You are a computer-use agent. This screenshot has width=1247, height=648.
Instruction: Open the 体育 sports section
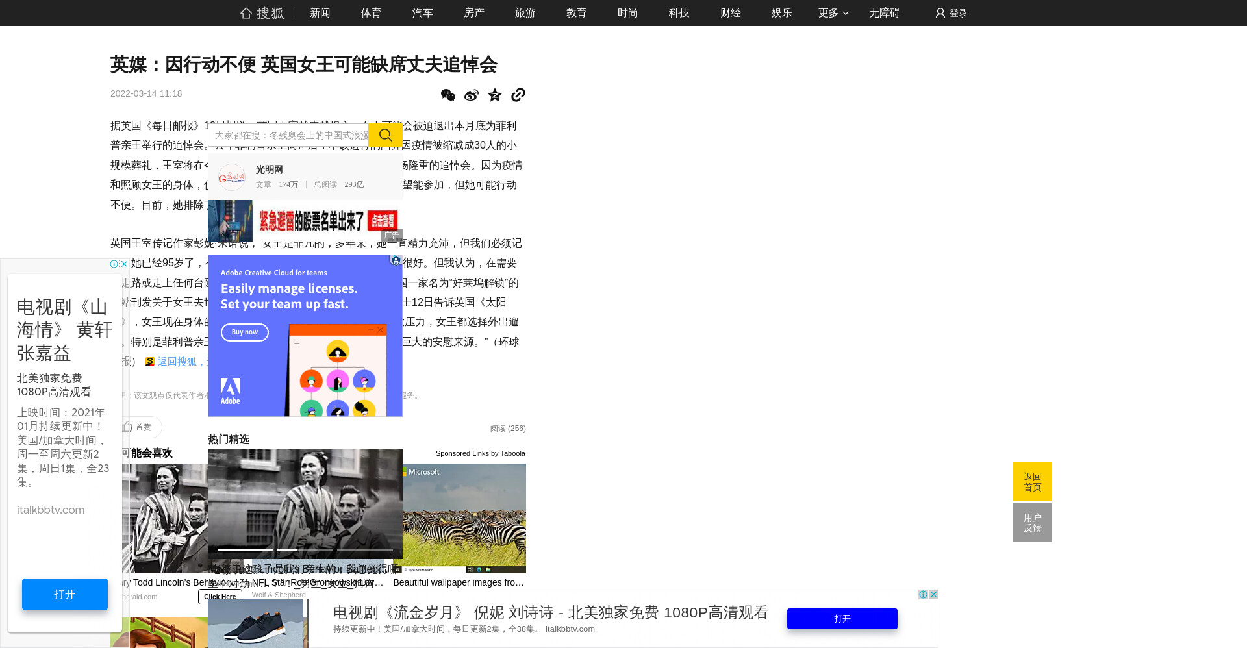pos(371,13)
